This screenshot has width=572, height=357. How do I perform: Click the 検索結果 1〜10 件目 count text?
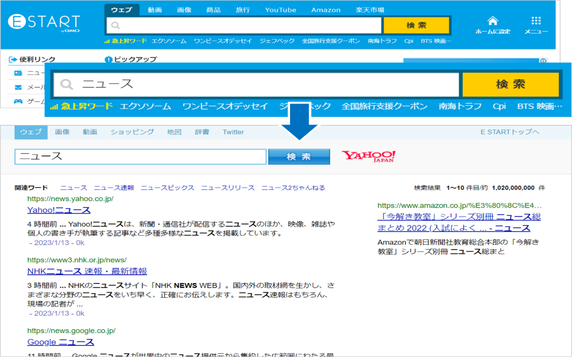(479, 188)
